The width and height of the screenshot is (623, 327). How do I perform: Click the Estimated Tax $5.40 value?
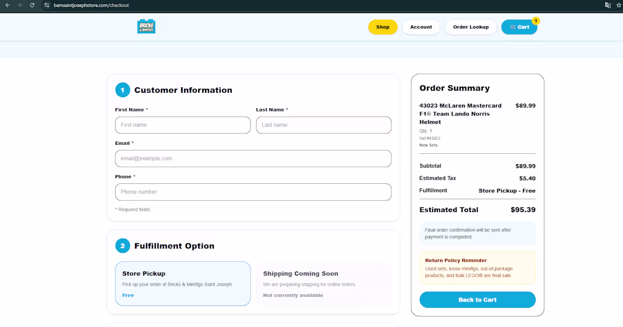527,179
